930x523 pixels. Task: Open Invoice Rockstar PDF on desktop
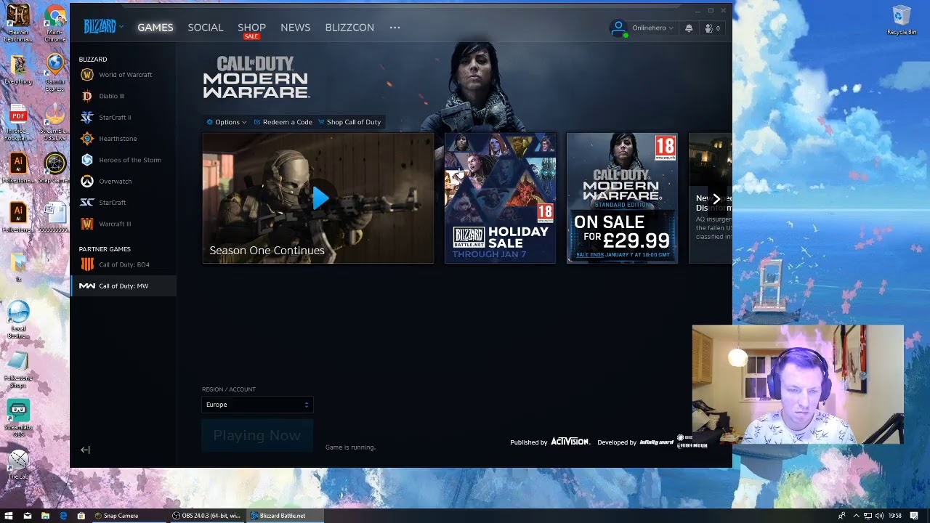click(x=18, y=122)
